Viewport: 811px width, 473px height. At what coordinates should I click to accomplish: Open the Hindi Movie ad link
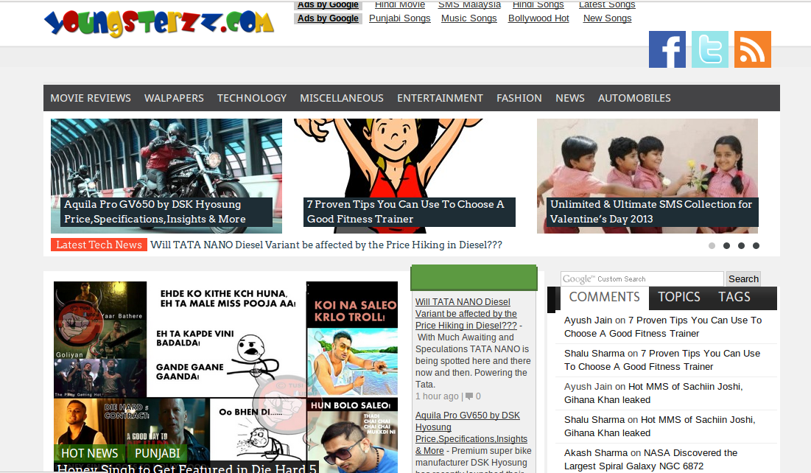pos(400,4)
